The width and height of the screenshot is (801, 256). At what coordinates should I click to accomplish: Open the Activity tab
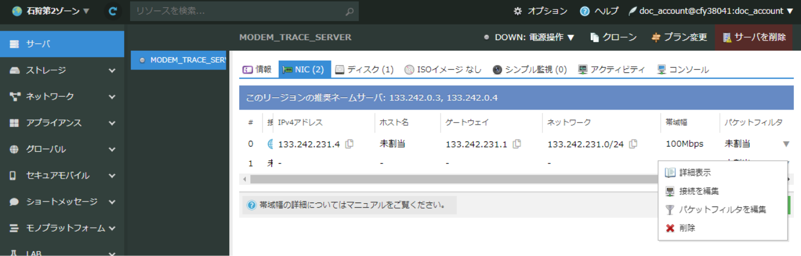(612, 70)
